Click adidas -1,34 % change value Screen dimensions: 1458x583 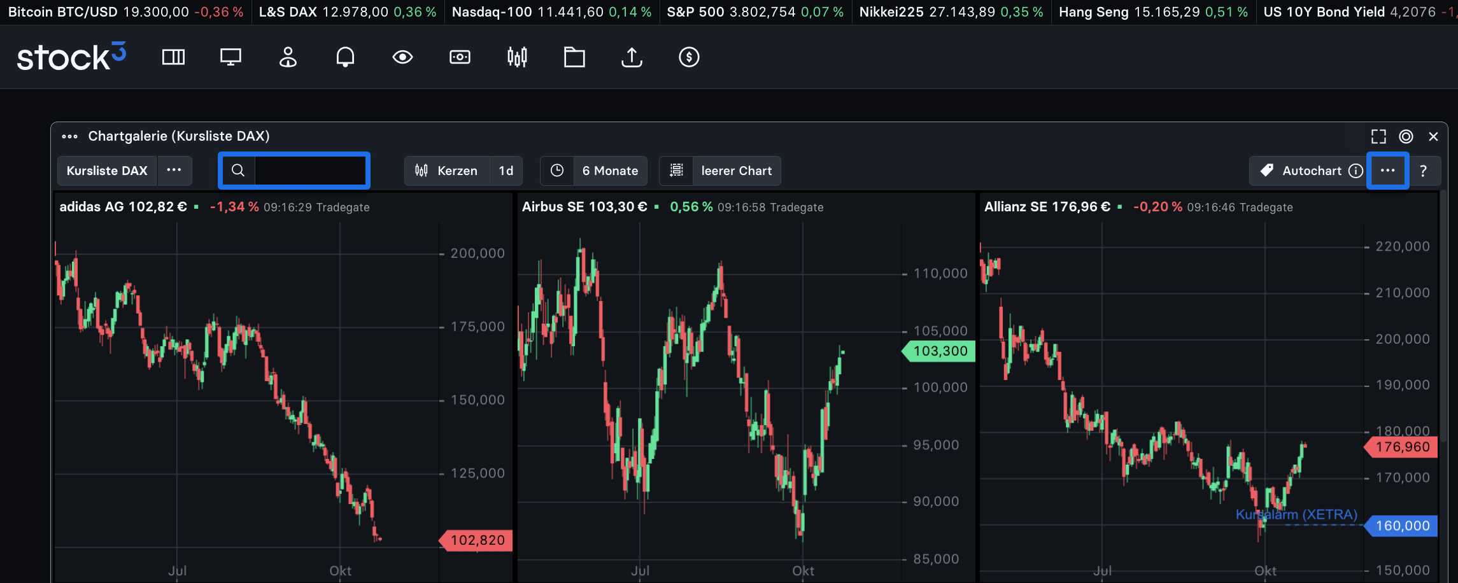(x=234, y=207)
